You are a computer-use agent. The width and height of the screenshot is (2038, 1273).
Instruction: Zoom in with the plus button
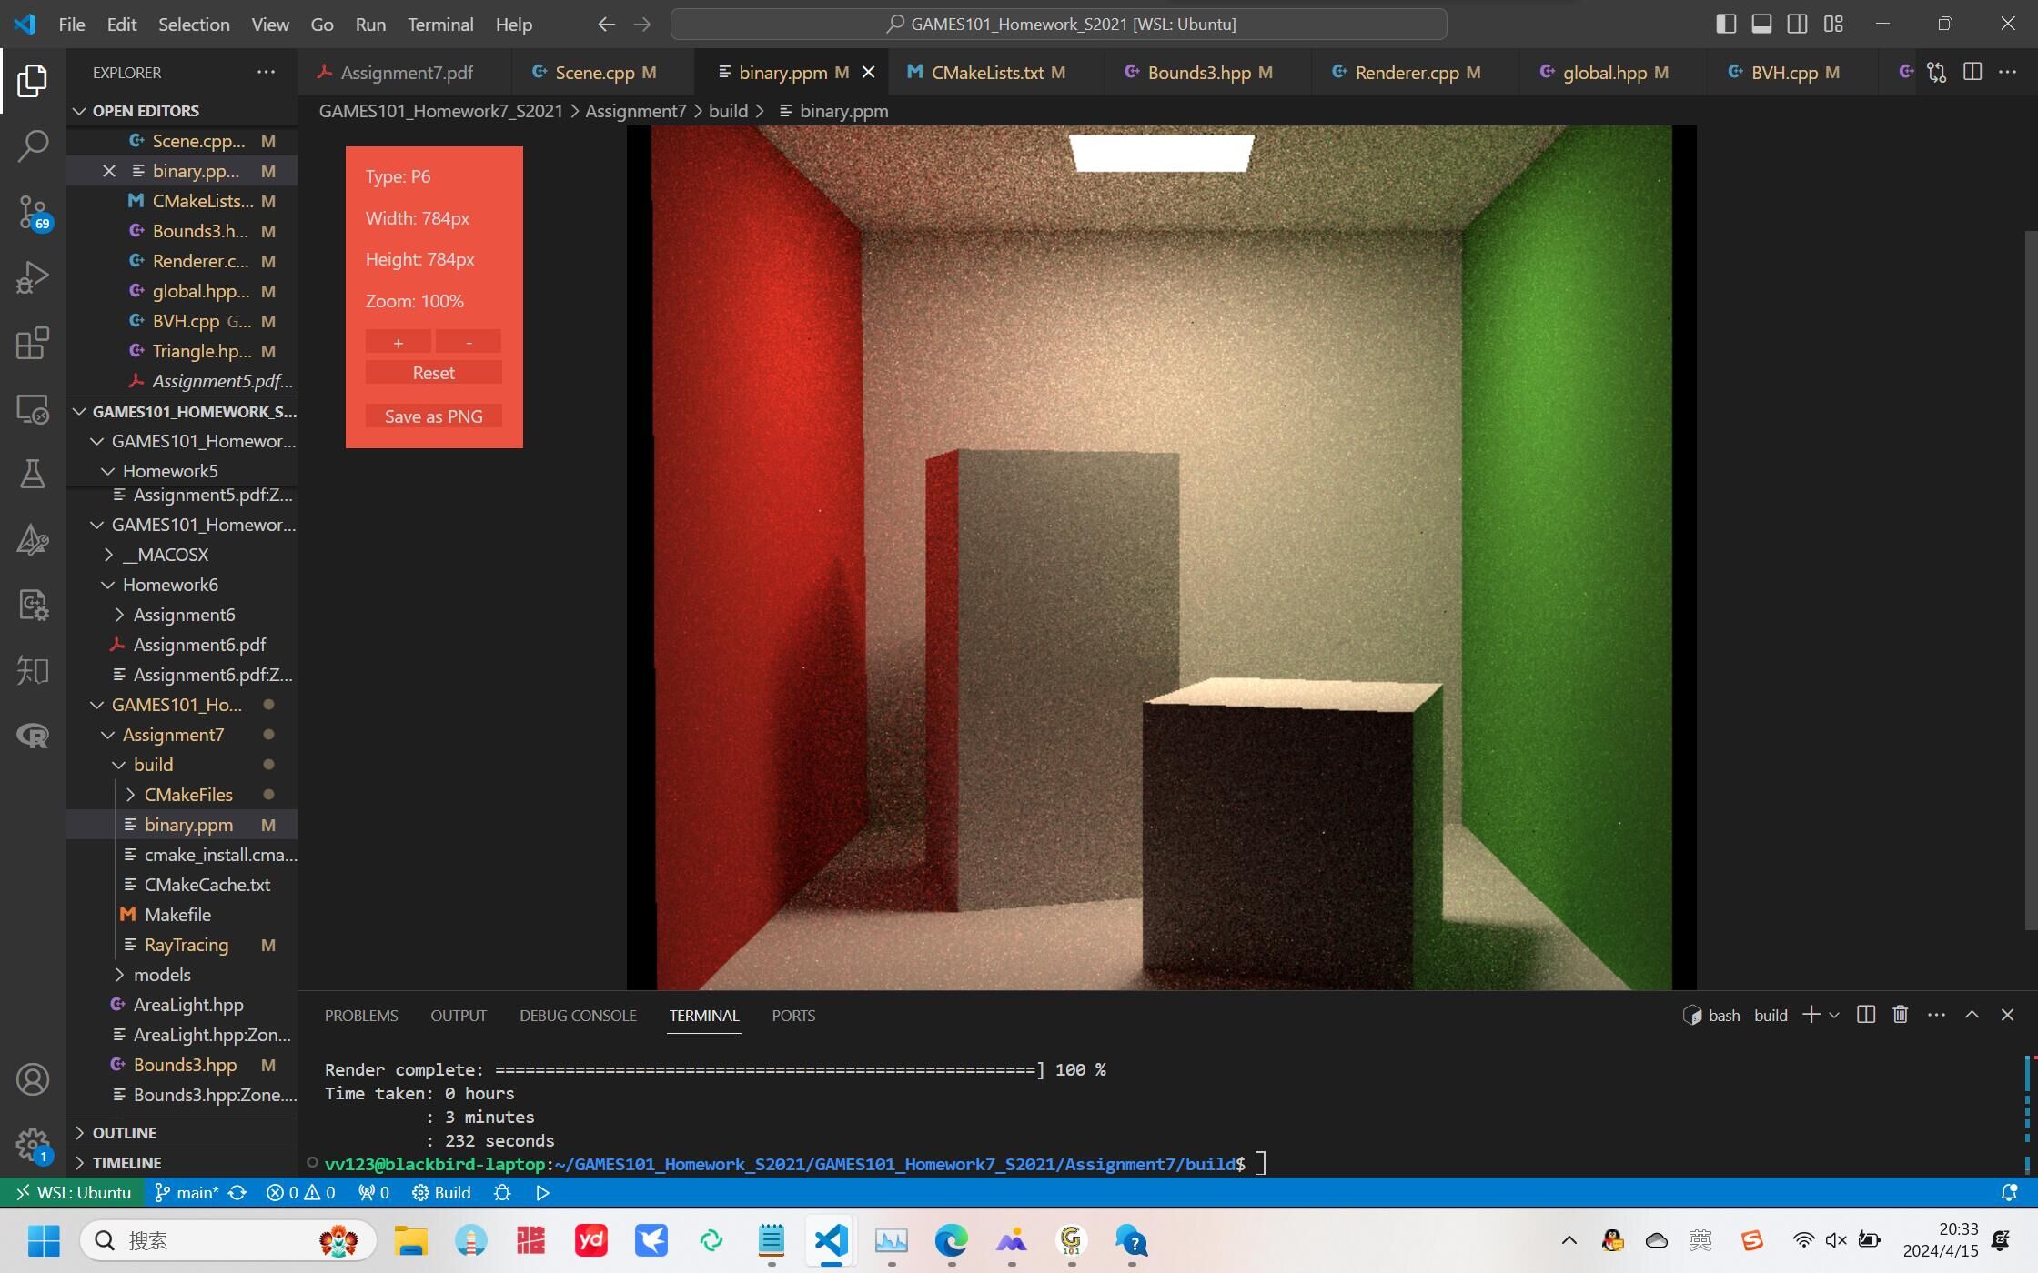point(398,342)
